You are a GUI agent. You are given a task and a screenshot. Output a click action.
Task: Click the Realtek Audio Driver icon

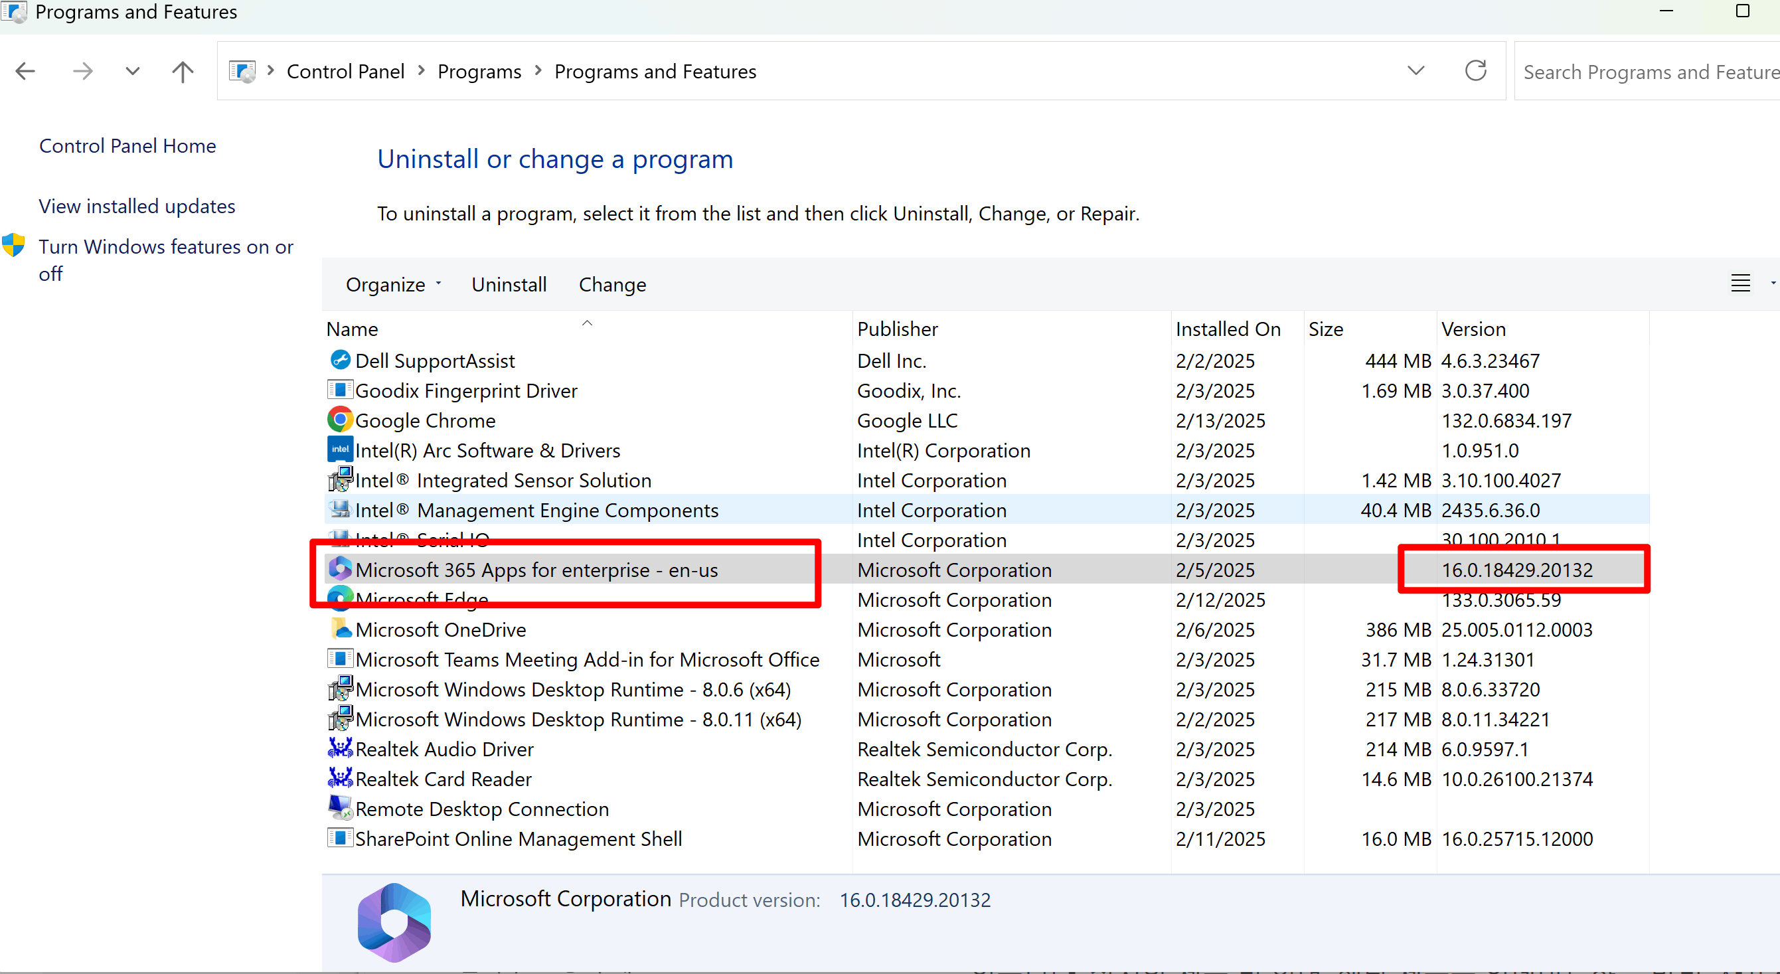pyautogui.click(x=340, y=748)
